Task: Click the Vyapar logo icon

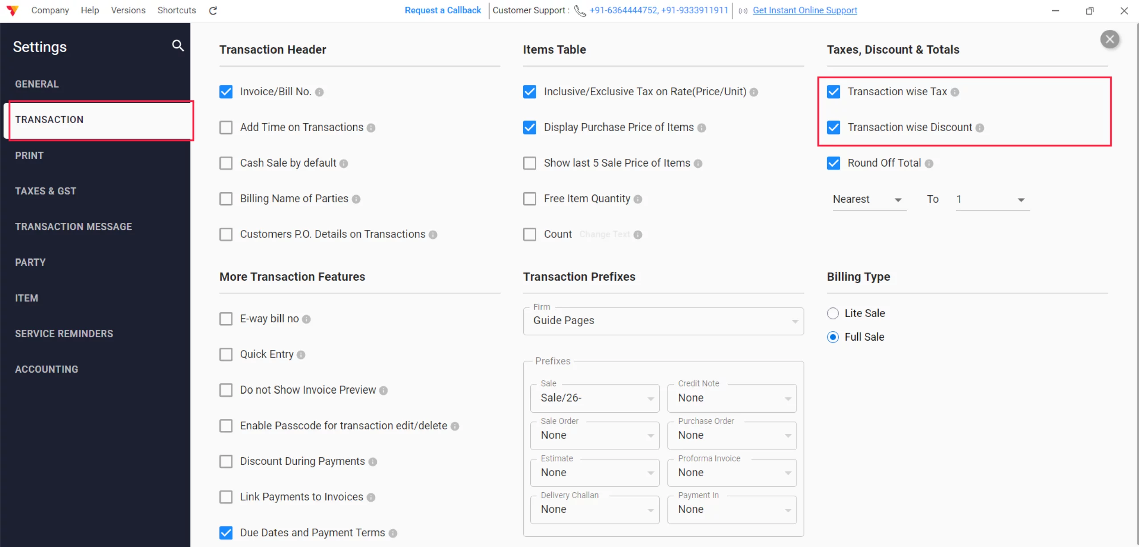Action: pos(12,10)
